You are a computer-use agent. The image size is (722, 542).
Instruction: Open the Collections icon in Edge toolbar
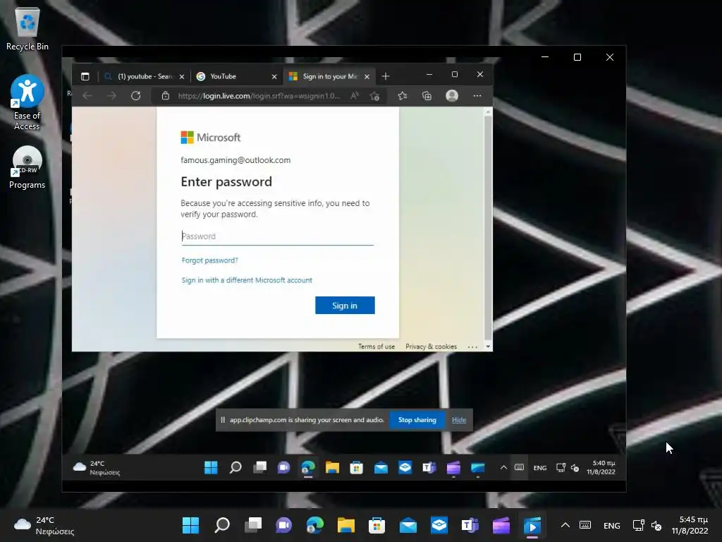(x=427, y=96)
